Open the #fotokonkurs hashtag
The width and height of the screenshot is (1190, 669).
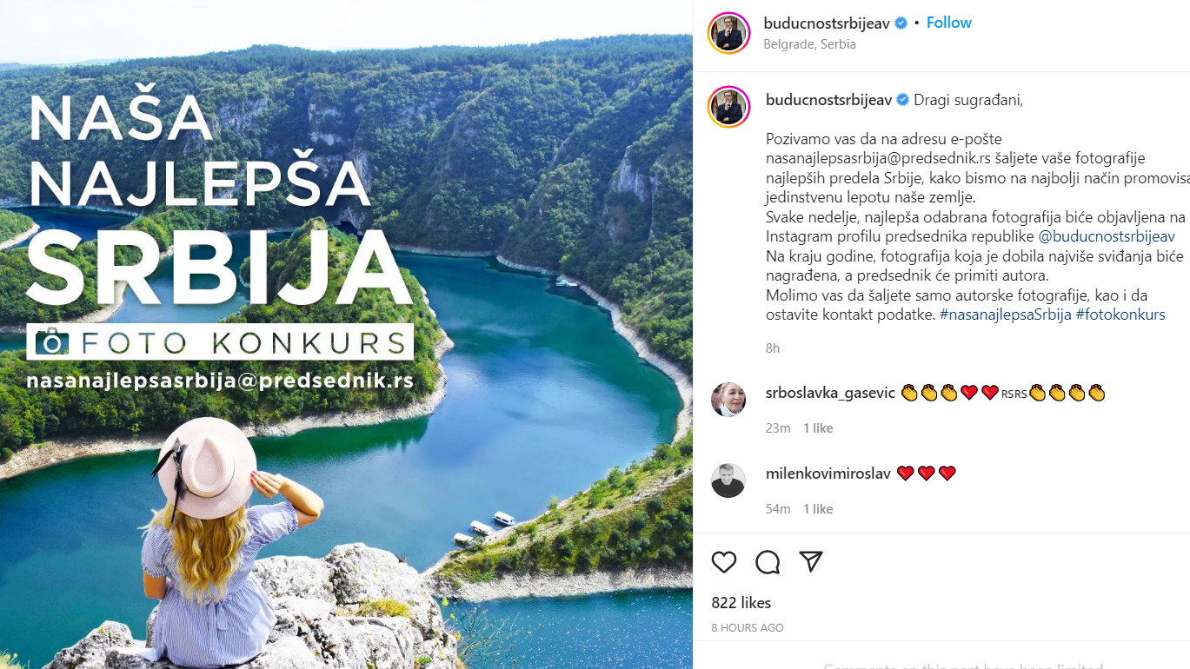[1120, 315]
